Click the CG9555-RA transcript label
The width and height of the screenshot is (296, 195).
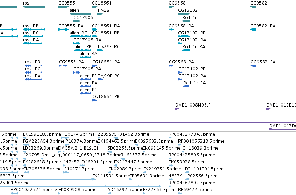pyautogui.click(x=71, y=26)
